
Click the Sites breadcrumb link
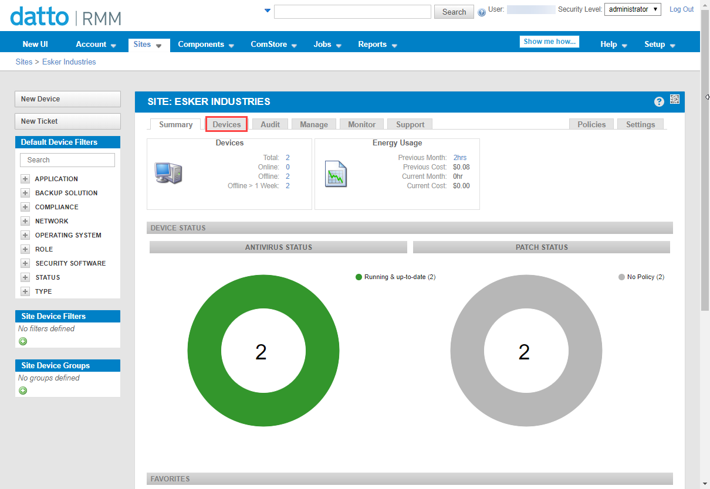[x=24, y=62]
